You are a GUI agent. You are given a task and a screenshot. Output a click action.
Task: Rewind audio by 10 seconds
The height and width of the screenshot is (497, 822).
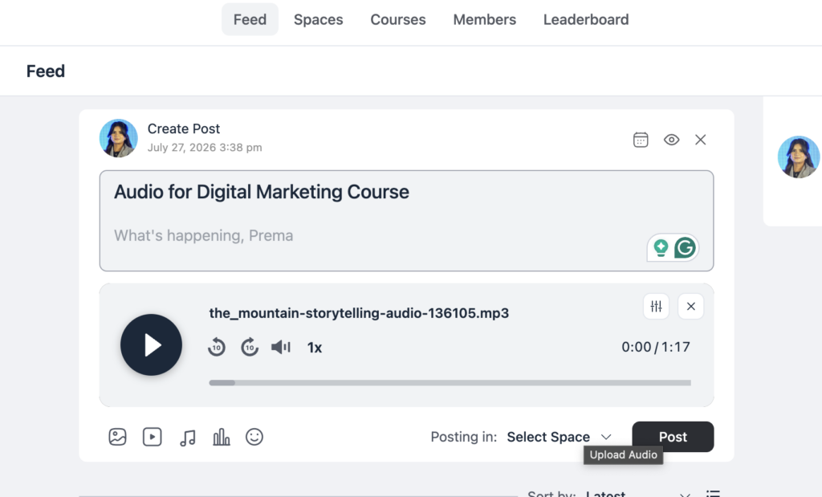[x=217, y=347]
